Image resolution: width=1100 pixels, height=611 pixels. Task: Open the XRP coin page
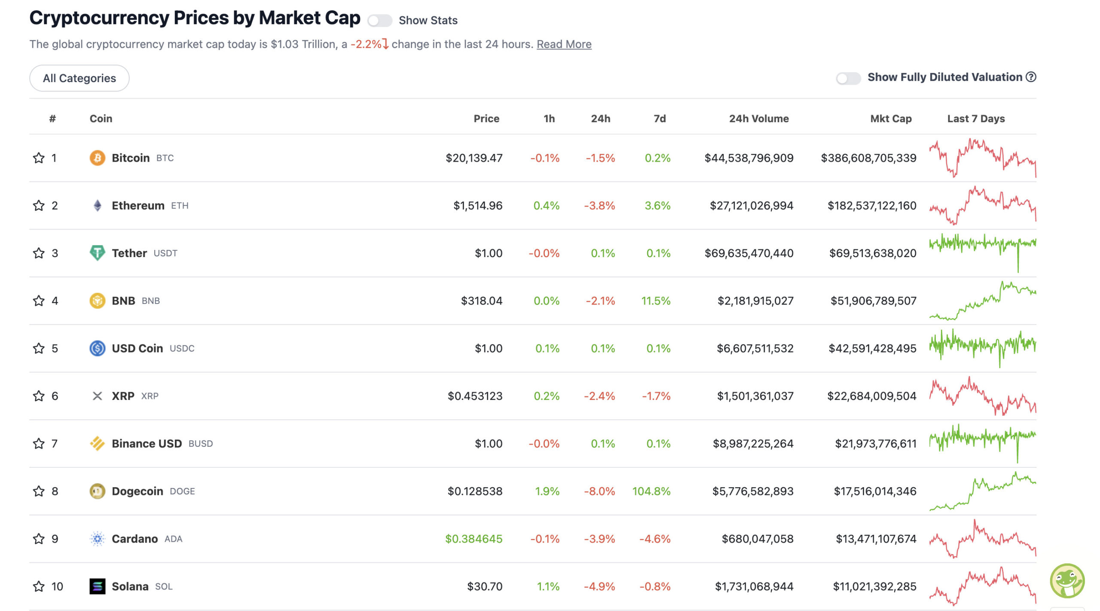(x=123, y=396)
